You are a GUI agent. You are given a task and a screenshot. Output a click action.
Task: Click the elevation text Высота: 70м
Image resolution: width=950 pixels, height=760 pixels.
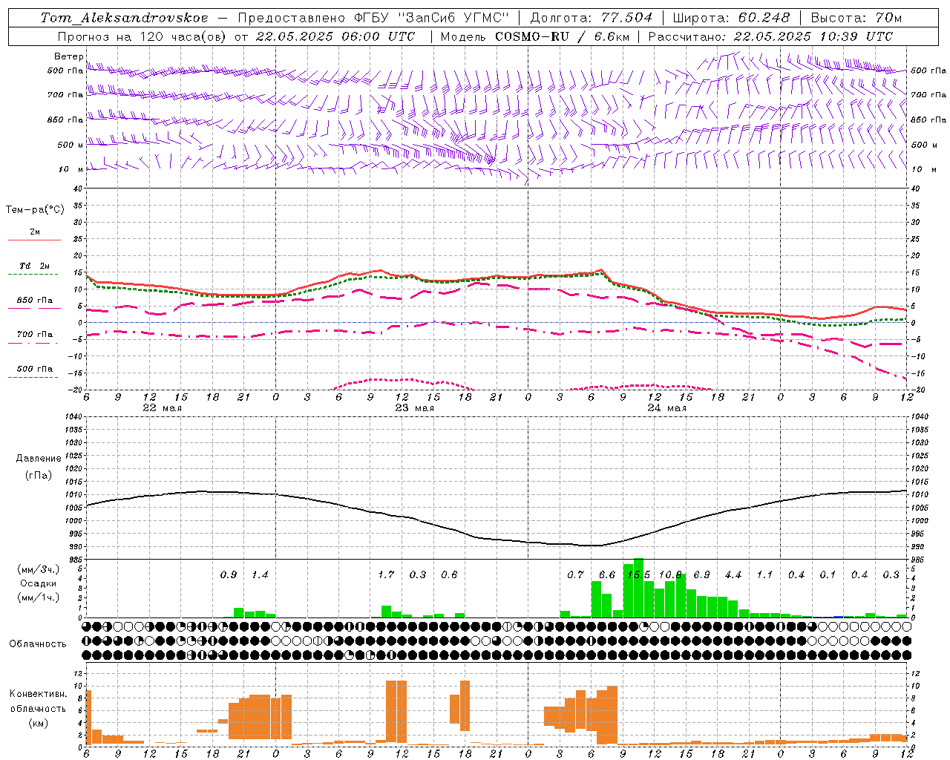856,18
